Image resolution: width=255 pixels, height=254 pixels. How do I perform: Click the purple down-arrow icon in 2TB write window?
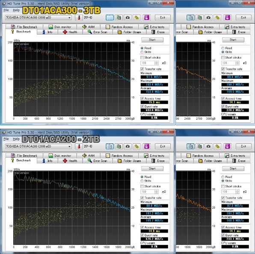click(227, 146)
